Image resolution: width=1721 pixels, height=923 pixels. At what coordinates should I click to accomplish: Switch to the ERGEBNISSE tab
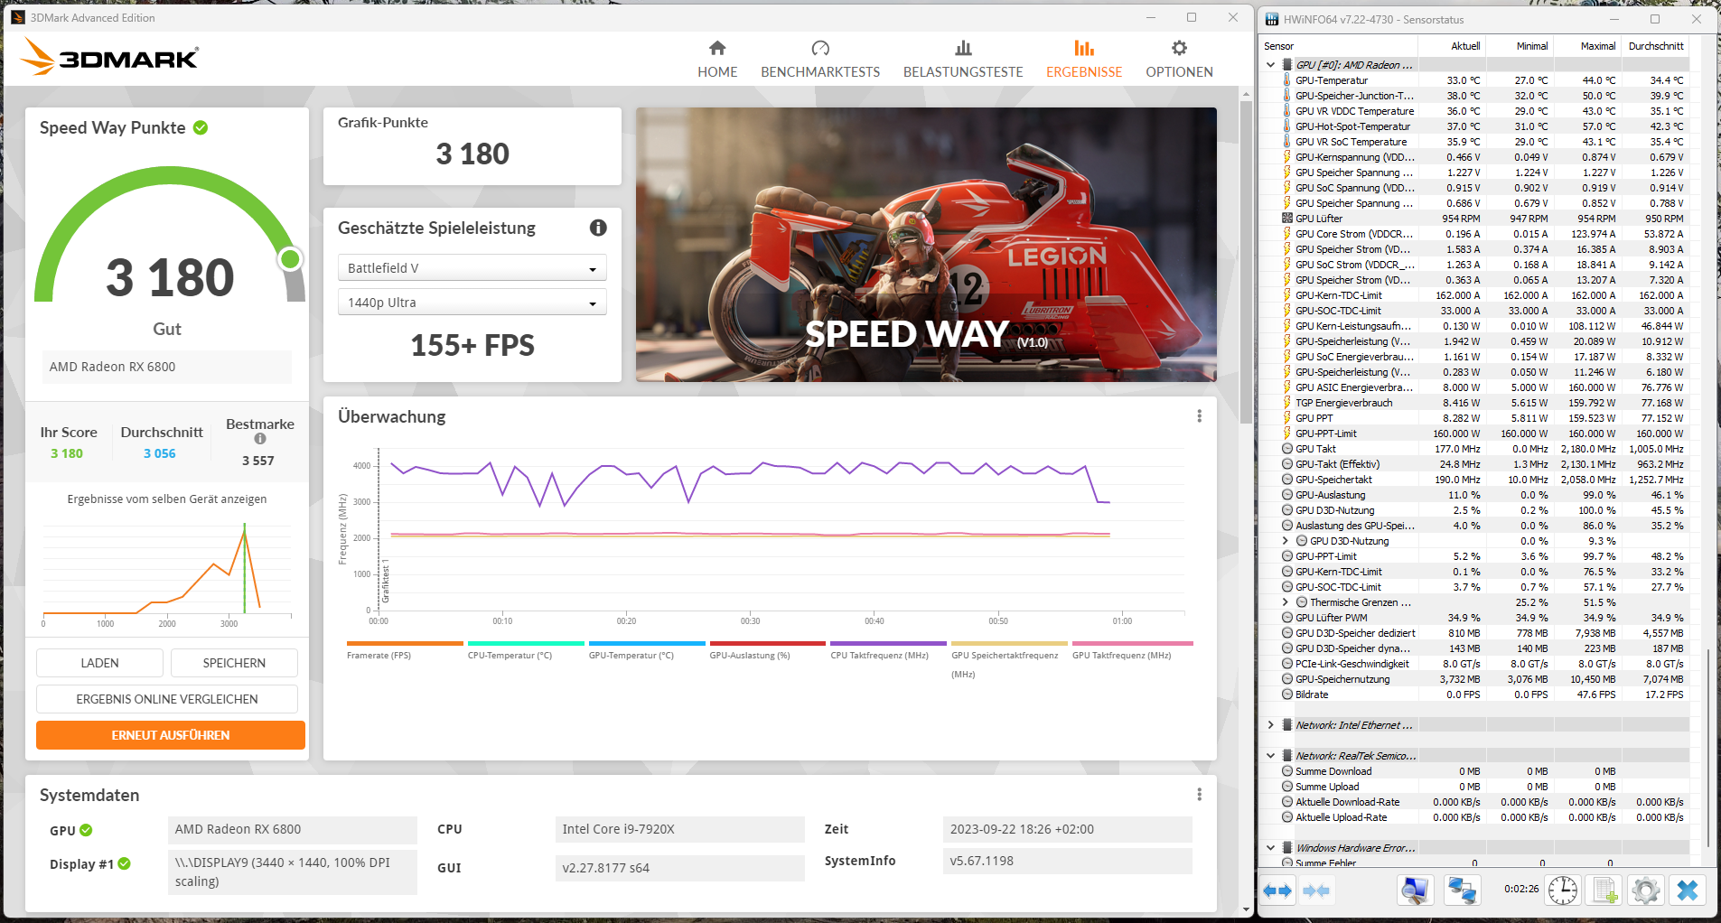point(1084,60)
